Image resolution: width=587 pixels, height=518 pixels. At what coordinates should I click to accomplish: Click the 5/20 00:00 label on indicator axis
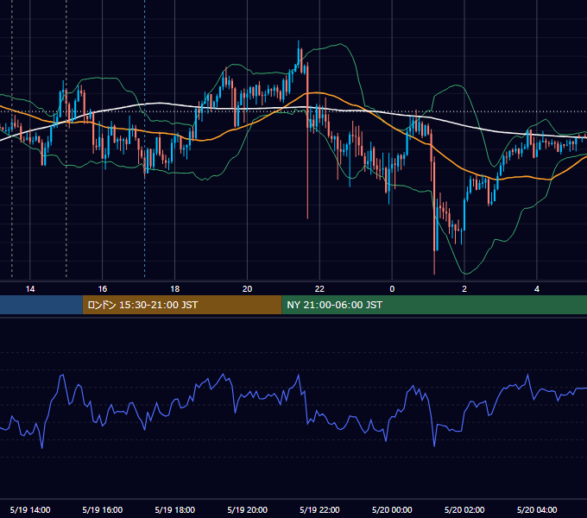392,509
